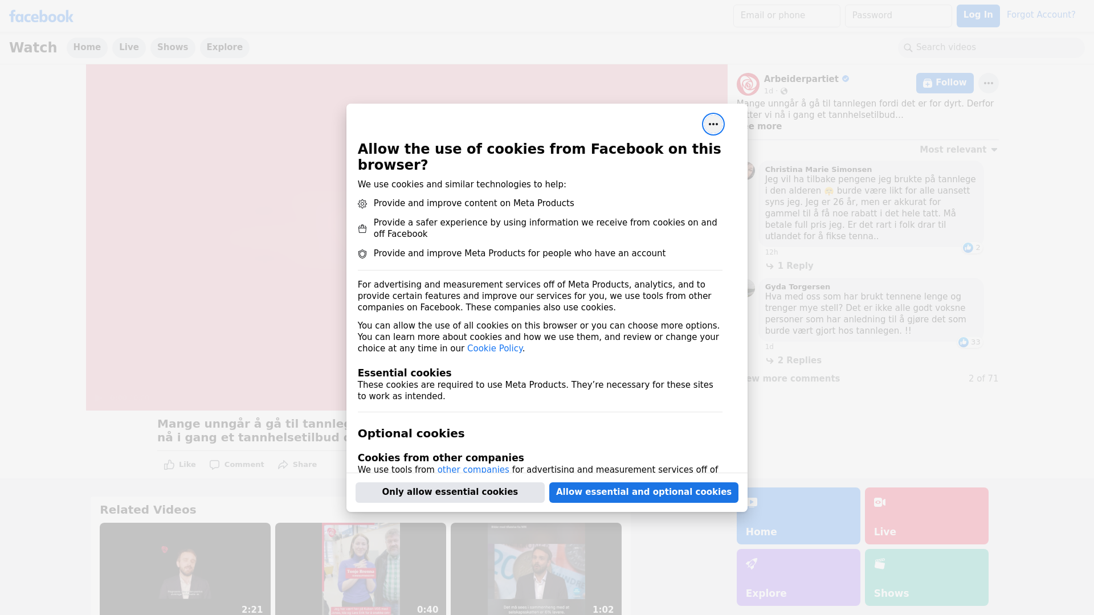Screen dimensions: 1094x615
Task: Click the 1d post timestamp under Arbeiderpartiet
Action: pyautogui.click(x=769, y=91)
